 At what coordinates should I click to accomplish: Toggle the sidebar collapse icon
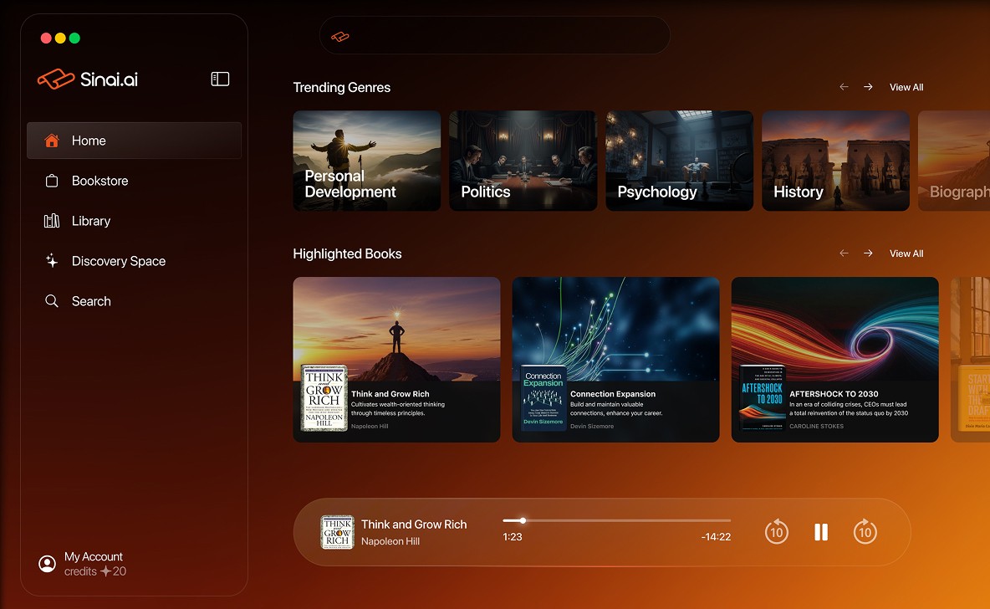pos(220,79)
